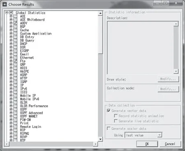Image resolution: width=185 pixels, height=151 pixels.
Task: Click the tree horizontal scroll-left arrow
Action: click(7, 144)
